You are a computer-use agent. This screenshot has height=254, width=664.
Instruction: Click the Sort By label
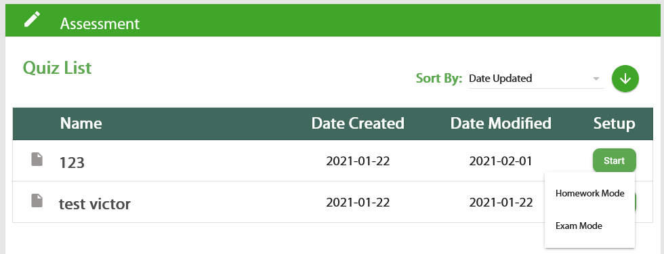click(x=439, y=79)
